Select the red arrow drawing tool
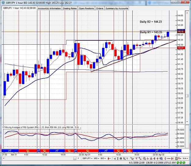This screenshot has width=191, height=166. point(137,158)
